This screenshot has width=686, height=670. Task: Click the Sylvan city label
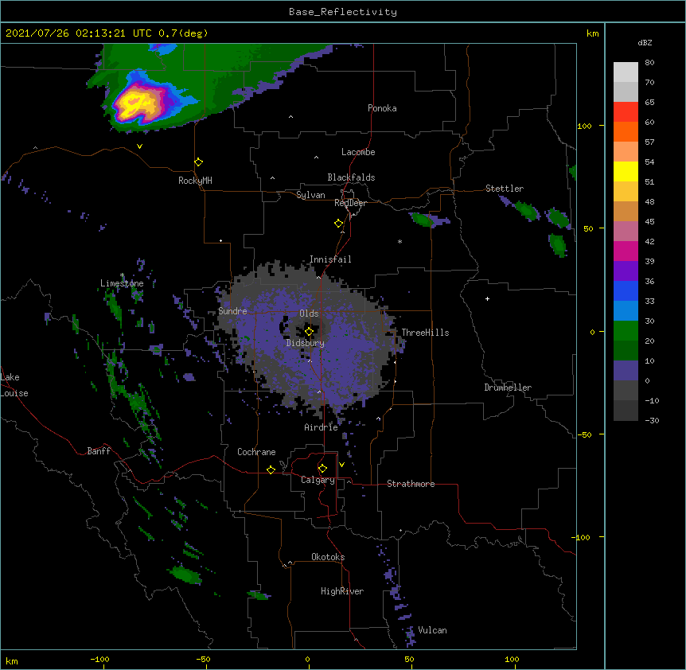(310, 195)
